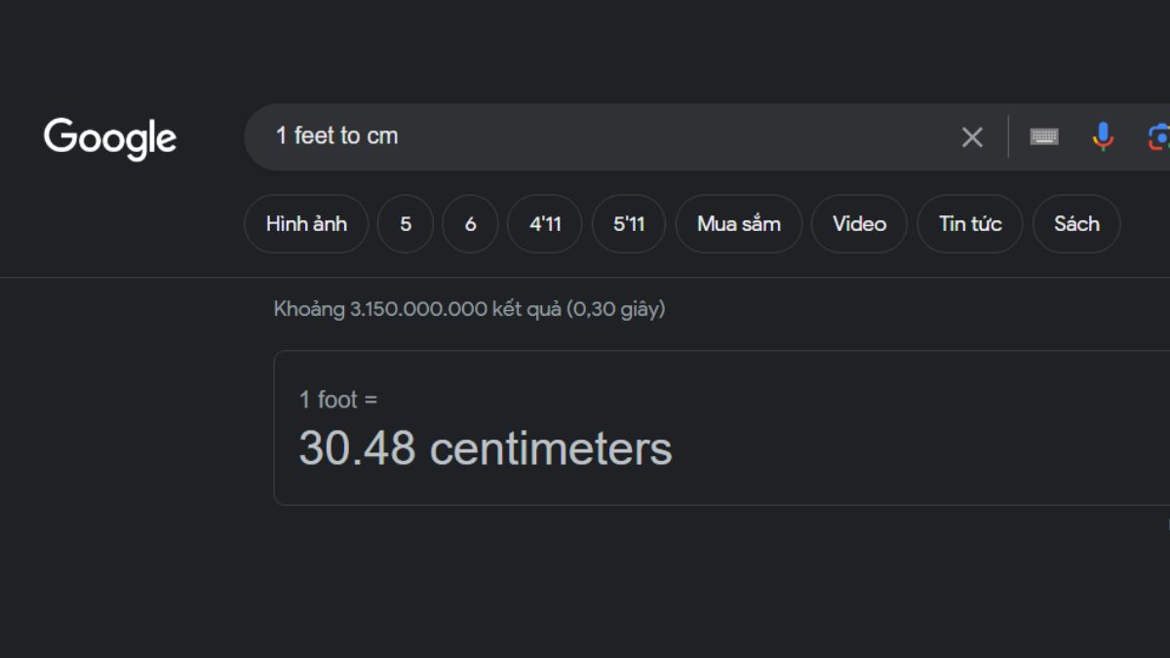Switch to the Video tab
This screenshot has height=658, width=1170.
click(x=859, y=224)
